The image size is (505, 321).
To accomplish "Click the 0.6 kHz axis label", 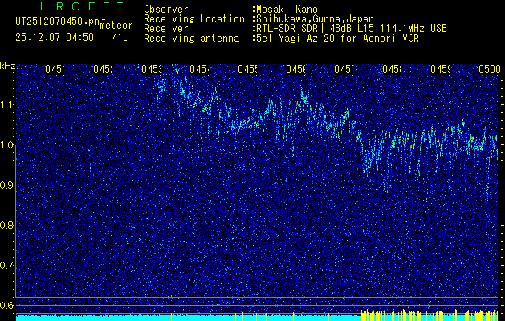I will click(8, 306).
